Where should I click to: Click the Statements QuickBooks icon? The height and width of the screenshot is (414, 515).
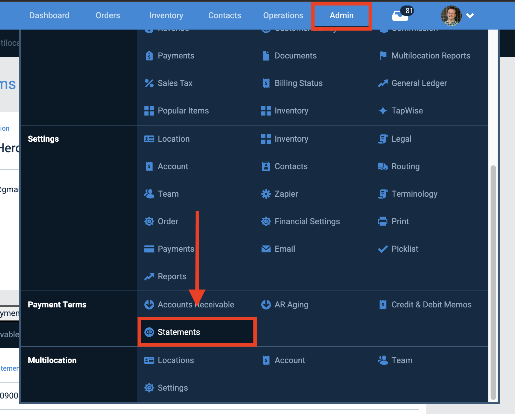149,332
